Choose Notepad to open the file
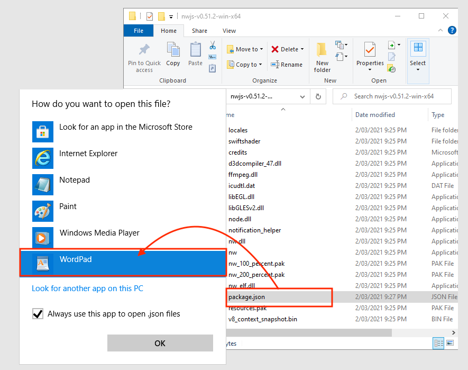Viewport: 468px width, 370px height. [122, 184]
